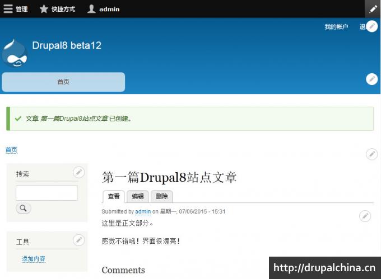Follow the 首页 breadcrumb link
The width and height of the screenshot is (381, 279).
[x=11, y=150]
